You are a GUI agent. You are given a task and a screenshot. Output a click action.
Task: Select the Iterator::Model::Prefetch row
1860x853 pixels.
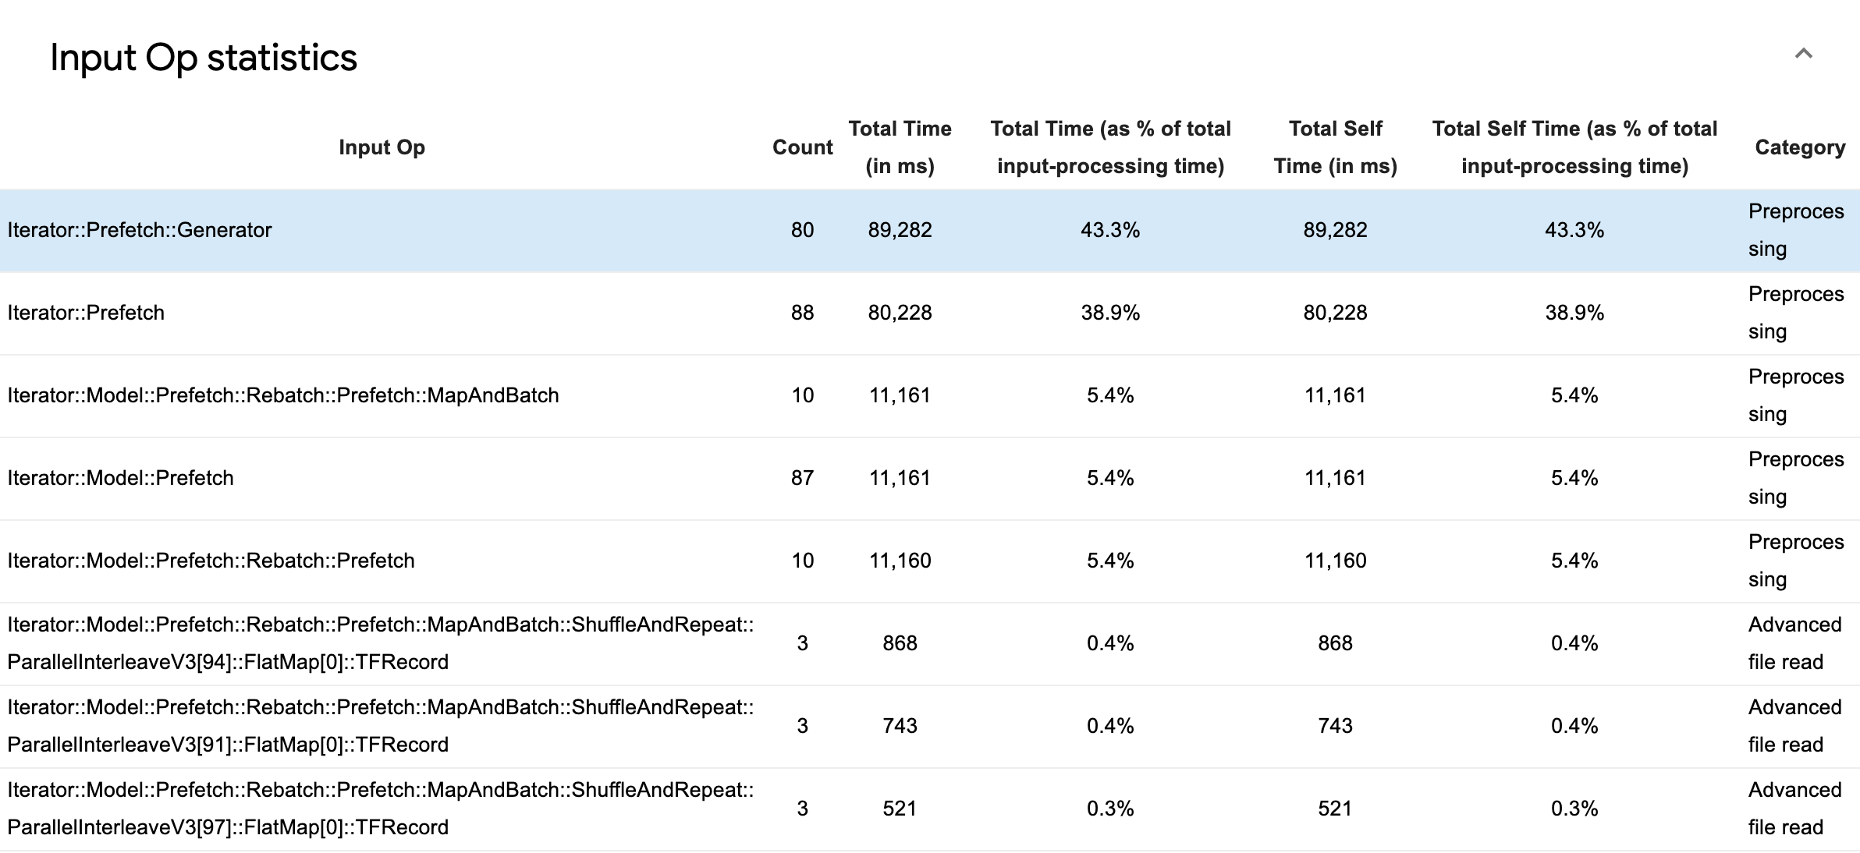tap(121, 478)
